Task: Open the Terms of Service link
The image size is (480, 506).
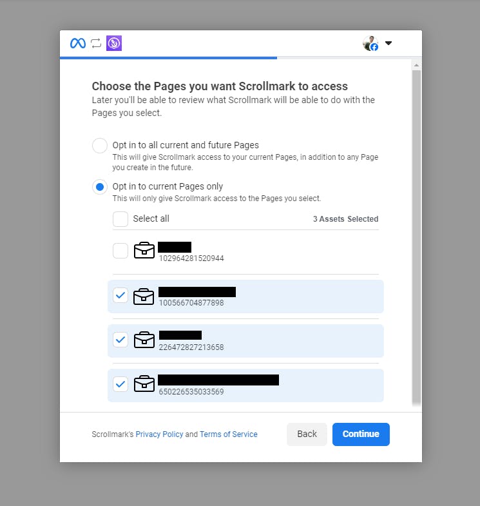Action: (228, 434)
